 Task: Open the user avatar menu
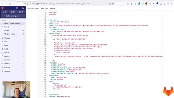23,8
